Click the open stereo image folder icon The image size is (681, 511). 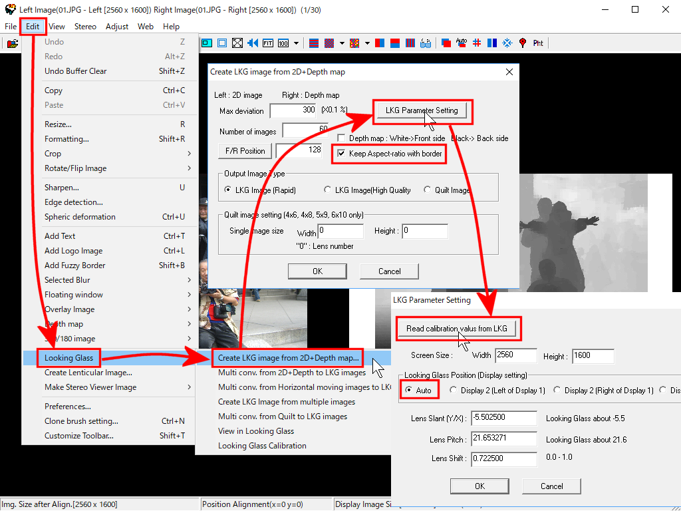click(13, 43)
